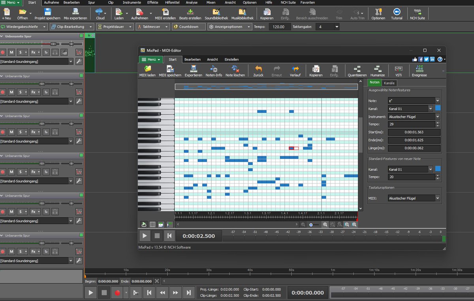Screen dimensions: 474x301
Task: Arm recording on the second track
Action: click(3, 92)
